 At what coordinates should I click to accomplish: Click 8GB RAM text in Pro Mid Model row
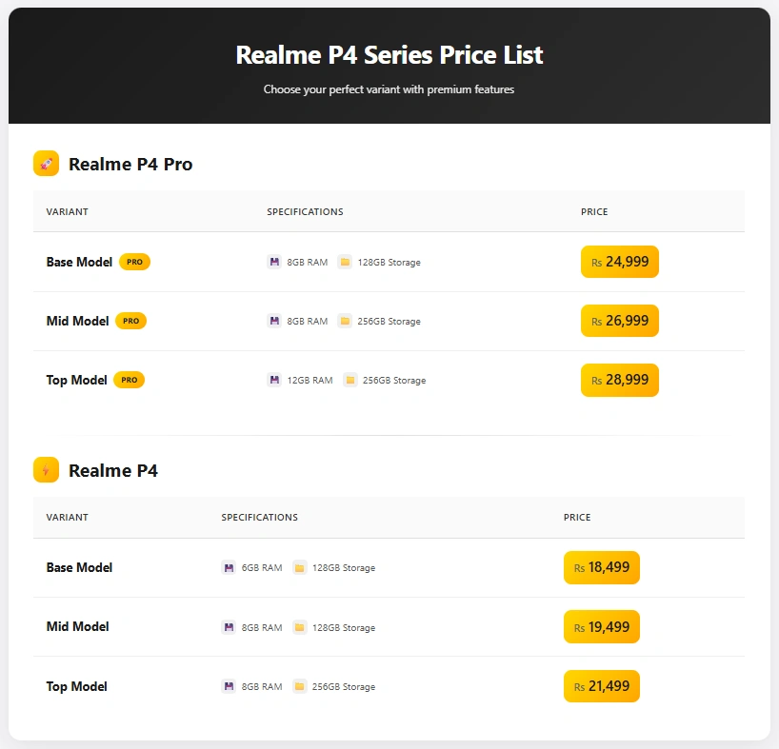[x=308, y=321]
